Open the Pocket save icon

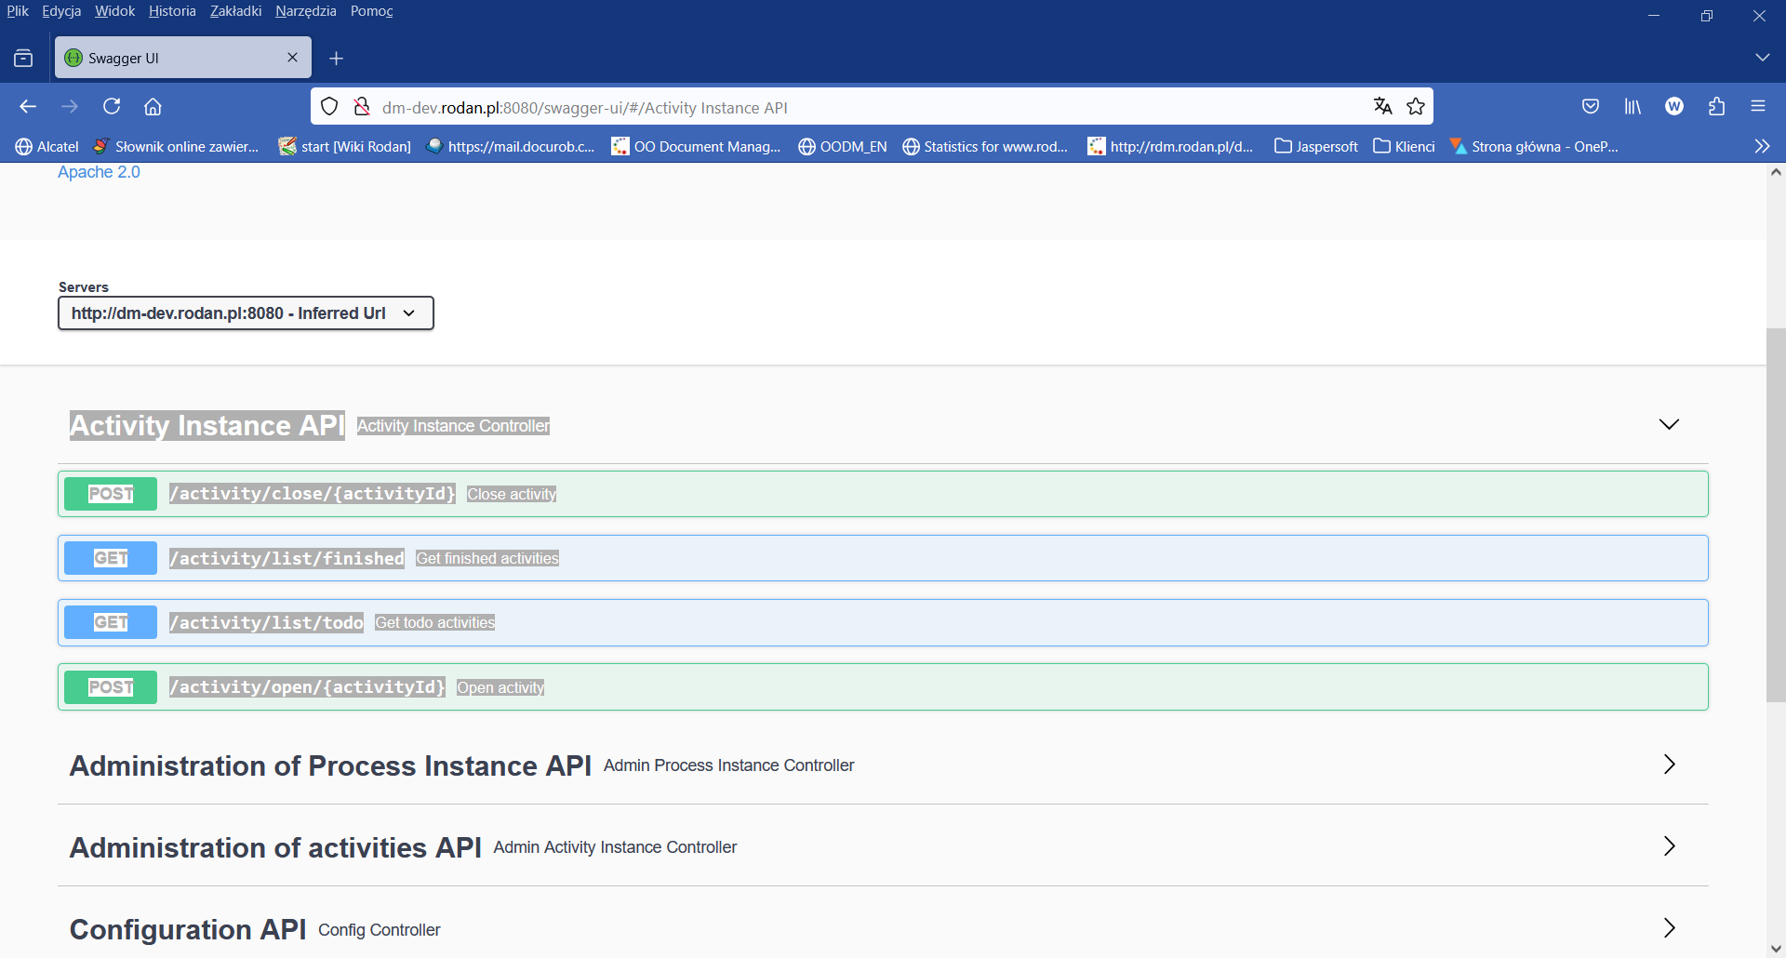tap(1591, 106)
